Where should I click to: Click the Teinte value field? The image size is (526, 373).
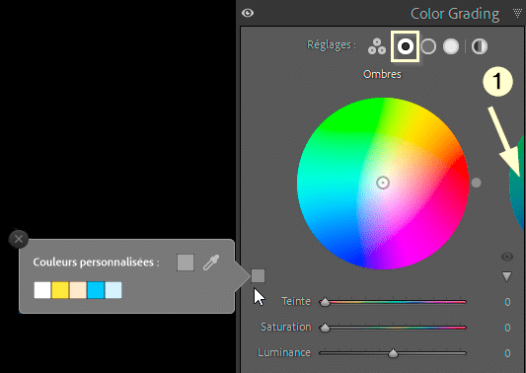tap(507, 302)
